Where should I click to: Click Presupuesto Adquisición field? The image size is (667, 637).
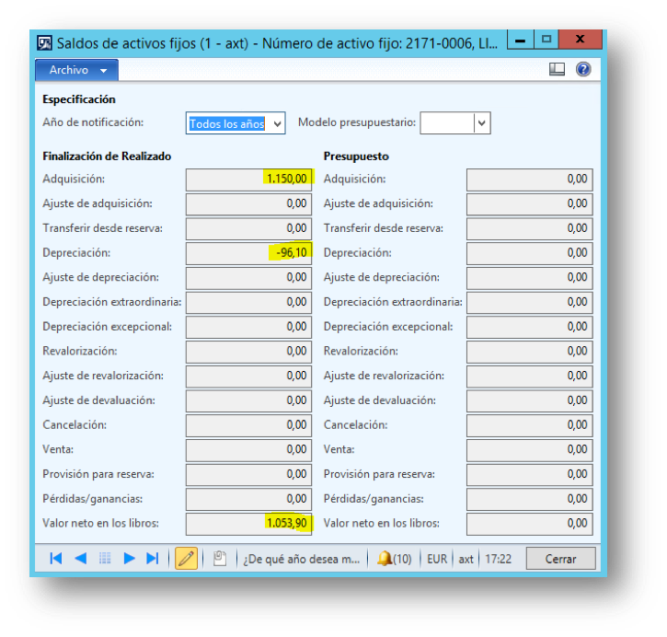(x=530, y=180)
